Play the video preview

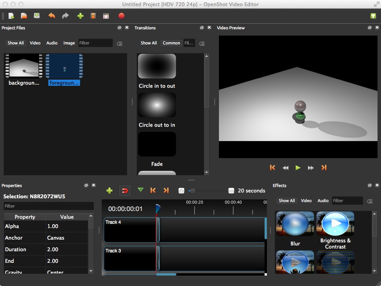[298, 167]
